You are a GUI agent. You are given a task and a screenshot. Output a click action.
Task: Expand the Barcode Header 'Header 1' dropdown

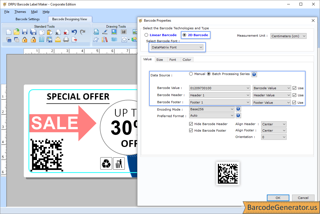click(x=220, y=95)
